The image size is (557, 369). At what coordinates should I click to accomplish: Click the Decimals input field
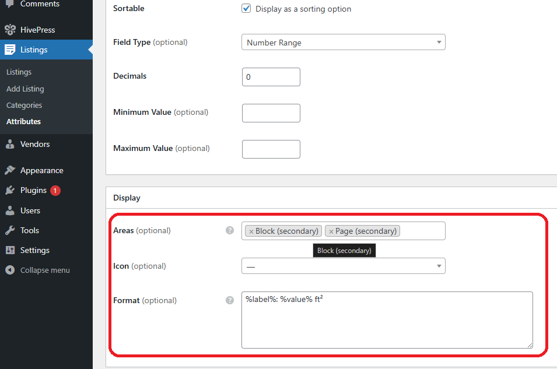click(271, 77)
